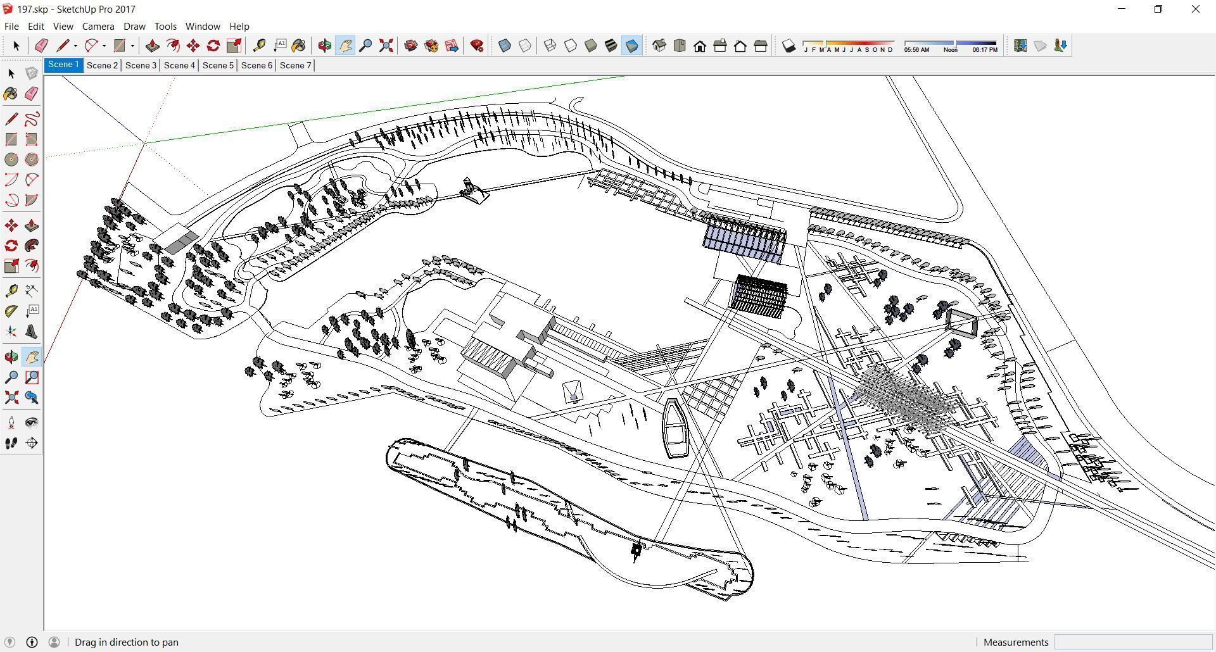Switch to Scene 7 tab

click(295, 65)
